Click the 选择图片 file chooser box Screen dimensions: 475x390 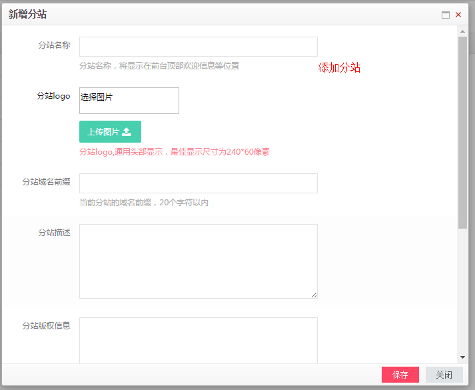[x=129, y=101]
